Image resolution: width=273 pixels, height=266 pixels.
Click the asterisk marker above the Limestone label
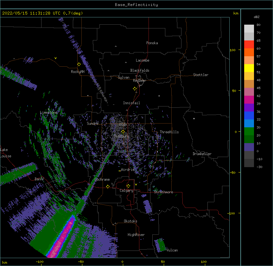[x=49, y=109]
